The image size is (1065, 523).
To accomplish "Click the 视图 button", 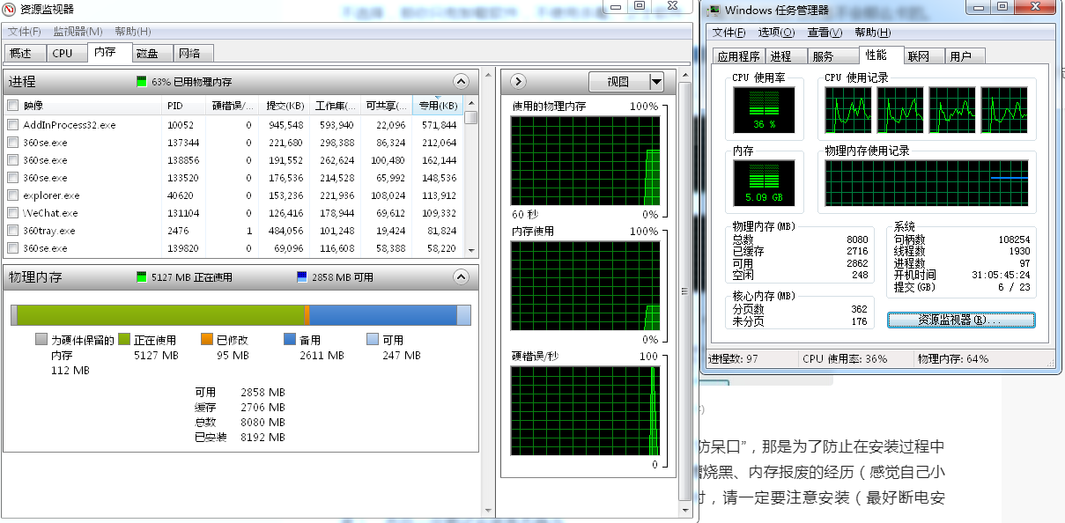I will (618, 82).
